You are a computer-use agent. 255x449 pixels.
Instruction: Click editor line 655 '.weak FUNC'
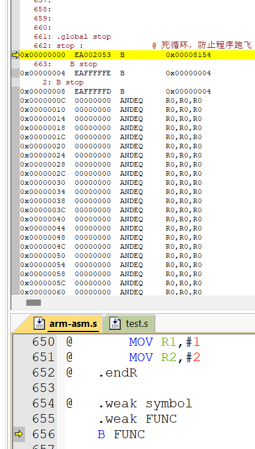pos(138,419)
